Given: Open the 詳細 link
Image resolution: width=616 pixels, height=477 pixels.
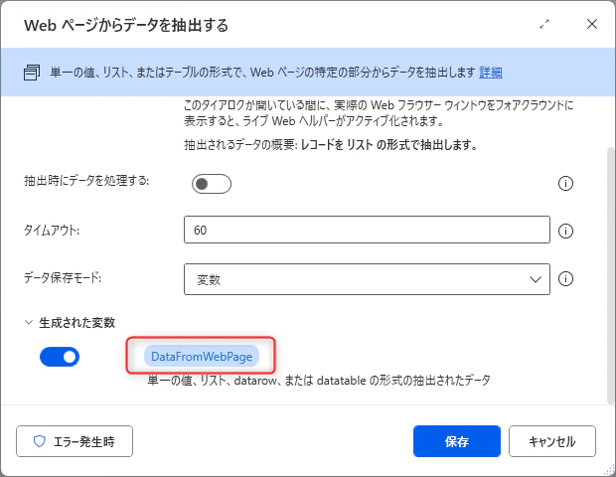Looking at the screenshot, I should (491, 73).
